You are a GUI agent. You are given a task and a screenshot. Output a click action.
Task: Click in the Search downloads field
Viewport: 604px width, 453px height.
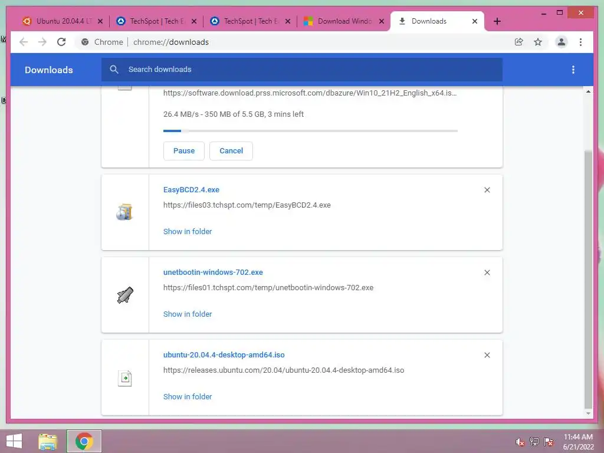(x=302, y=70)
